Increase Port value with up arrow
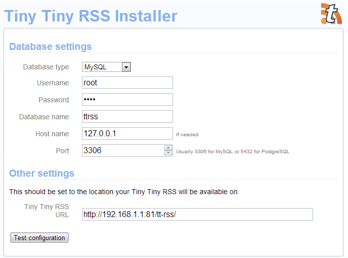 point(168,148)
